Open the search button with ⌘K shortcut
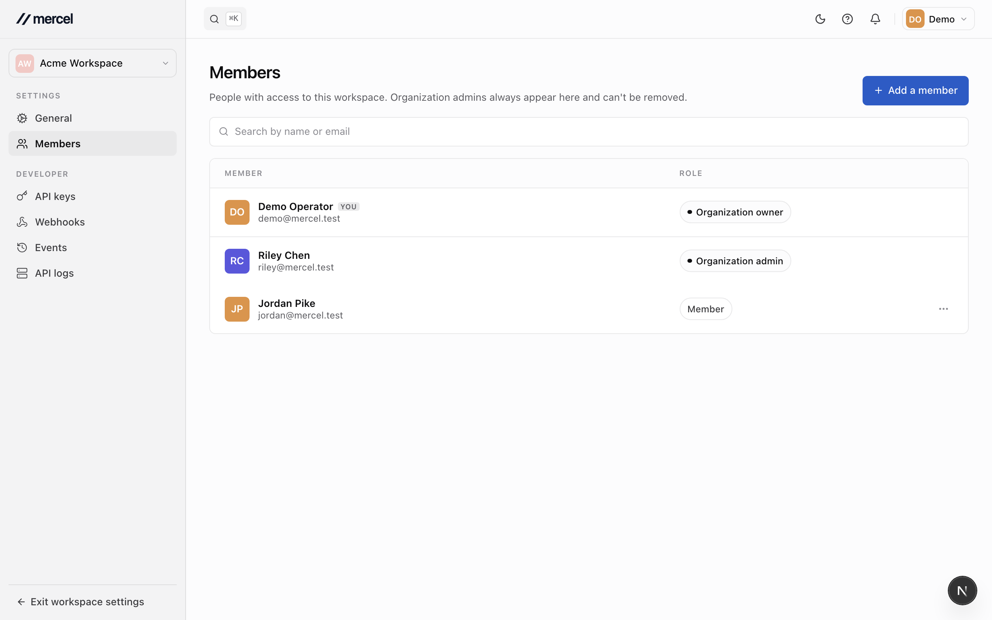The image size is (992, 620). click(x=225, y=19)
